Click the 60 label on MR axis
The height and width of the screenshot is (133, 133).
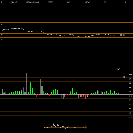130,83
